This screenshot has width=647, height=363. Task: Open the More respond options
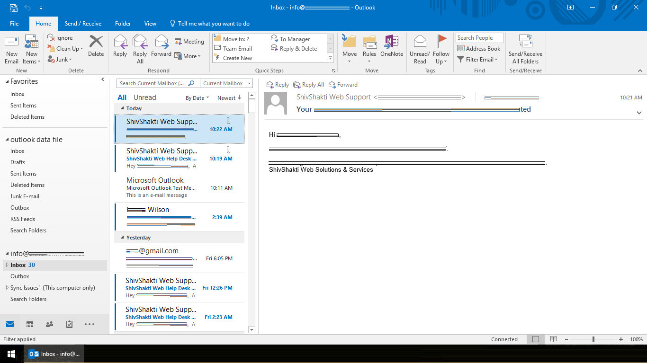pos(188,56)
